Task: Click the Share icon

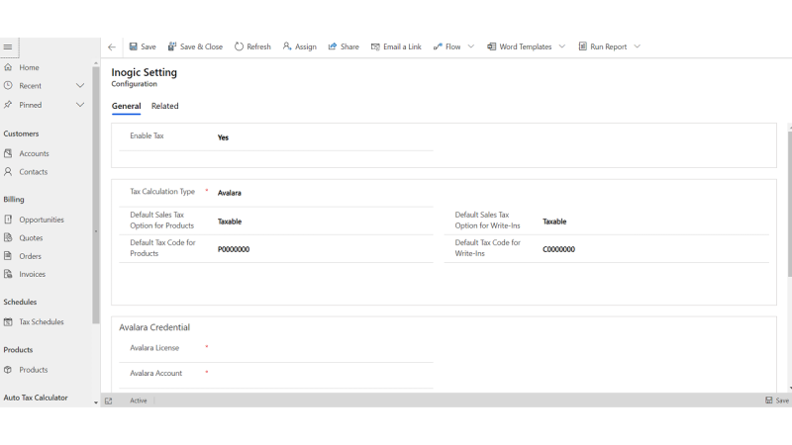Action: coord(333,46)
